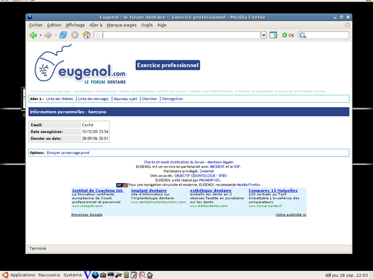373x279 pixels.
Task: Click Envoyer un message privé link
Action: [x=68, y=153]
